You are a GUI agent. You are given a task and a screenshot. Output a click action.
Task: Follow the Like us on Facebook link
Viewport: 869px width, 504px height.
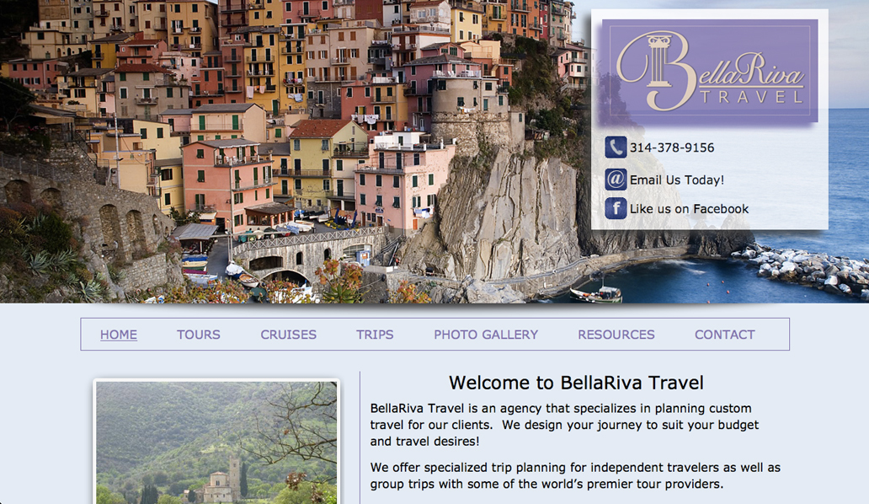coord(689,209)
